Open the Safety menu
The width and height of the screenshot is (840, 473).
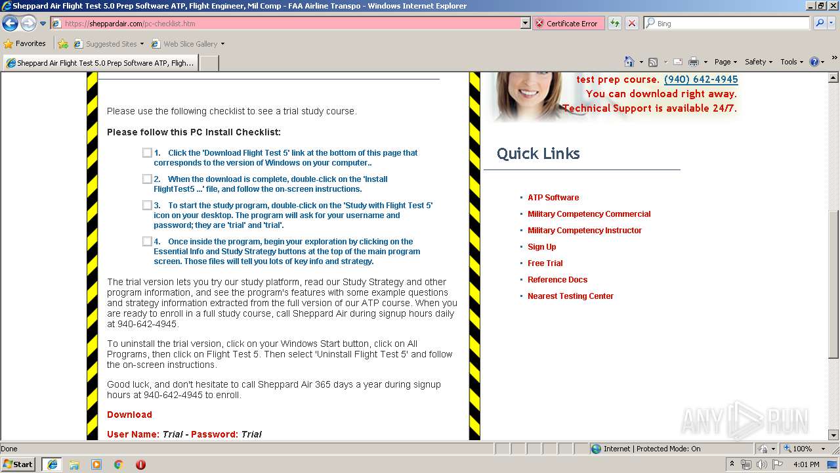[759, 62]
